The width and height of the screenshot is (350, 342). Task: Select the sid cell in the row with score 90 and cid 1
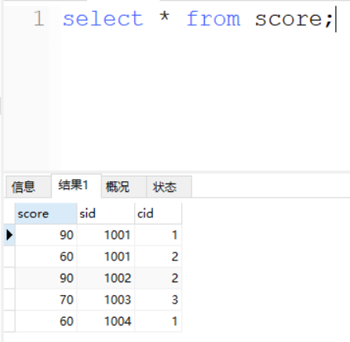click(x=106, y=235)
